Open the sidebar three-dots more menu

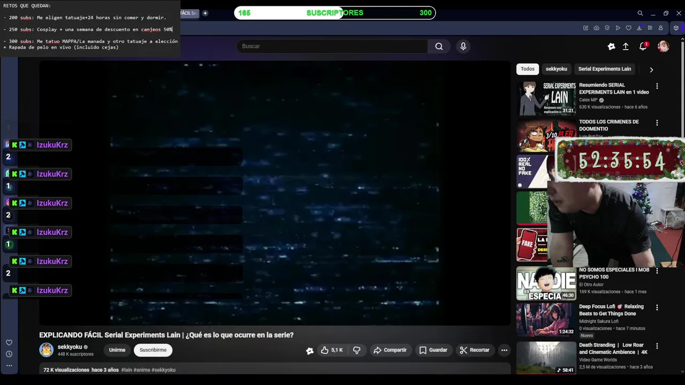9,366
